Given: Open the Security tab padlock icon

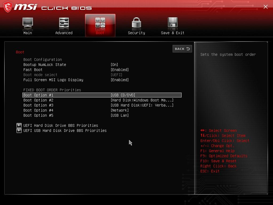Looking at the screenshot, I should pos(136,23).
